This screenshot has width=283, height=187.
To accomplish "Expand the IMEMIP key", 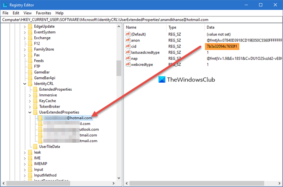I will click(25, 164).
